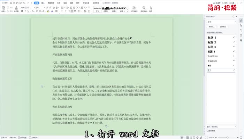Click the Print icon in quick access toolbar

click(17, 3)
